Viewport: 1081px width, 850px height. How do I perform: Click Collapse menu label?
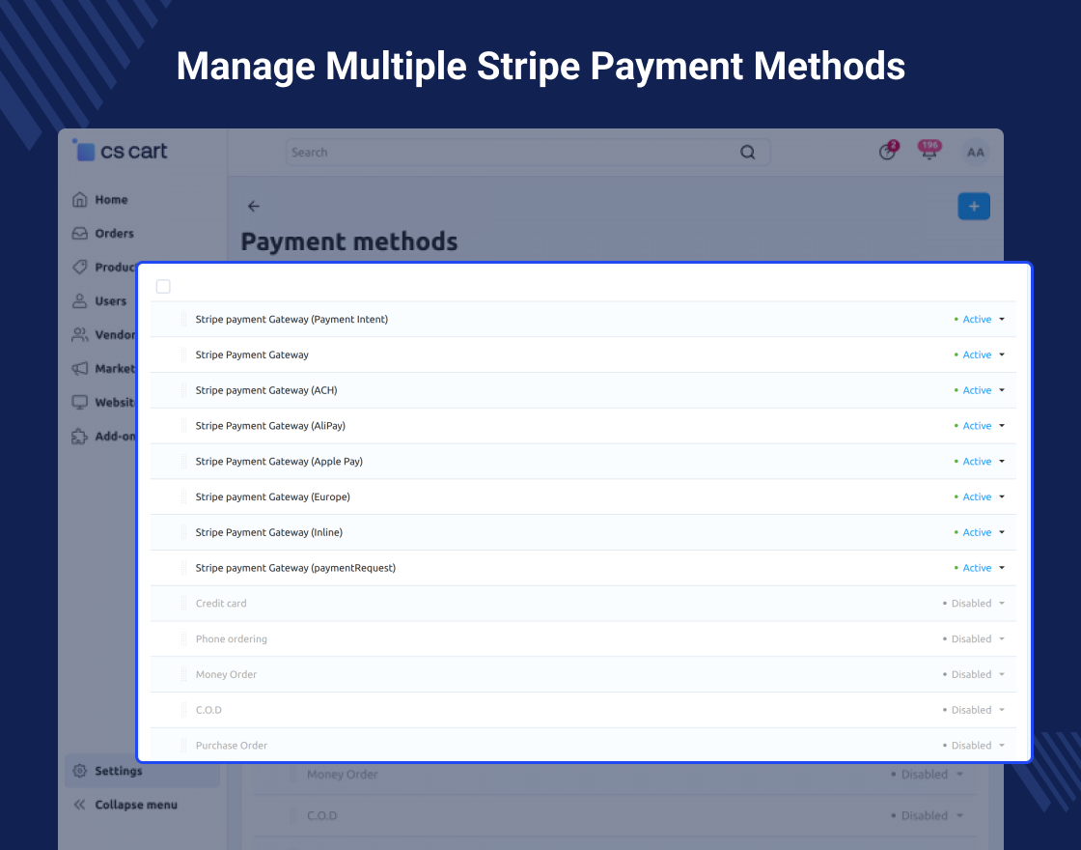[x=136, y=805]
